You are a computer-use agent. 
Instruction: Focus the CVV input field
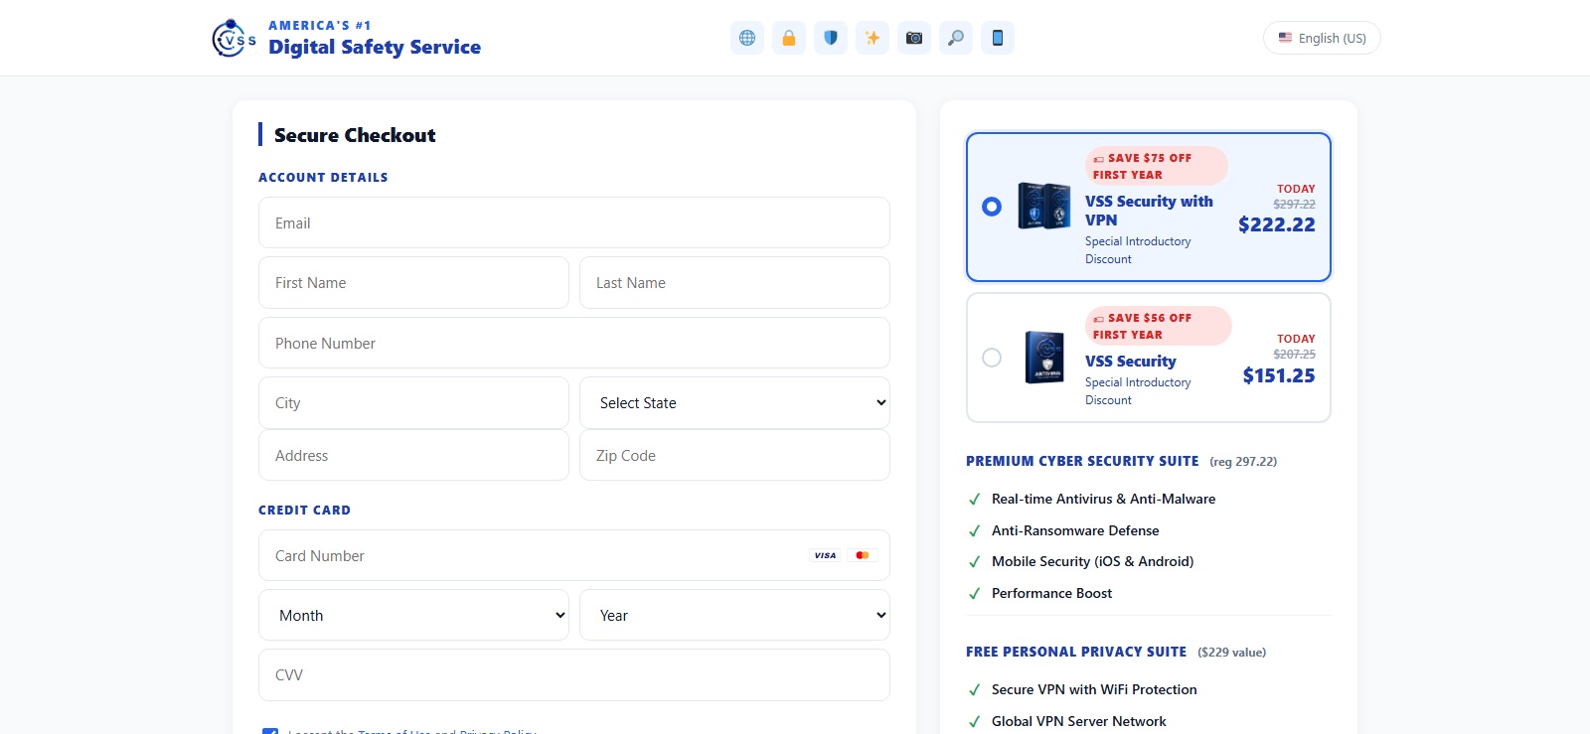pyautogui.click(x=574, y=675)
